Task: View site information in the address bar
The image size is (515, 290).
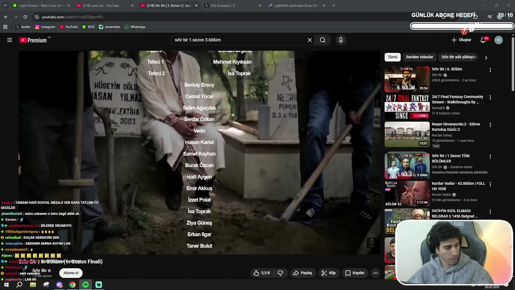Action: (x=37, y=17)
